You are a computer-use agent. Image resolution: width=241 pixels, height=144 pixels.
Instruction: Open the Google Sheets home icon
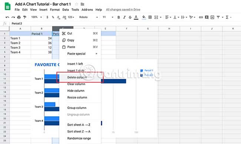[7, 6]
